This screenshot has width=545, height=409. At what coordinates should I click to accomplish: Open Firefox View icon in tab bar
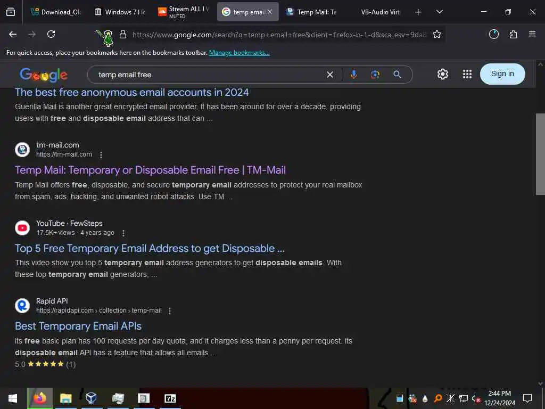click(x=11, y=12)
